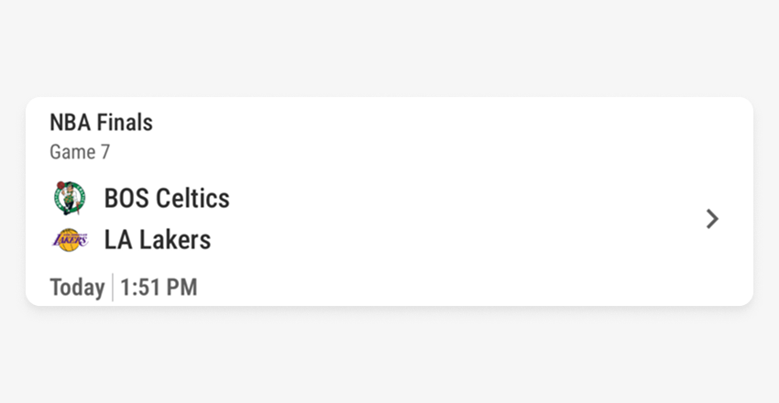
Task: Select the NBA Finals heading
Action: click(x=101, y=123)
